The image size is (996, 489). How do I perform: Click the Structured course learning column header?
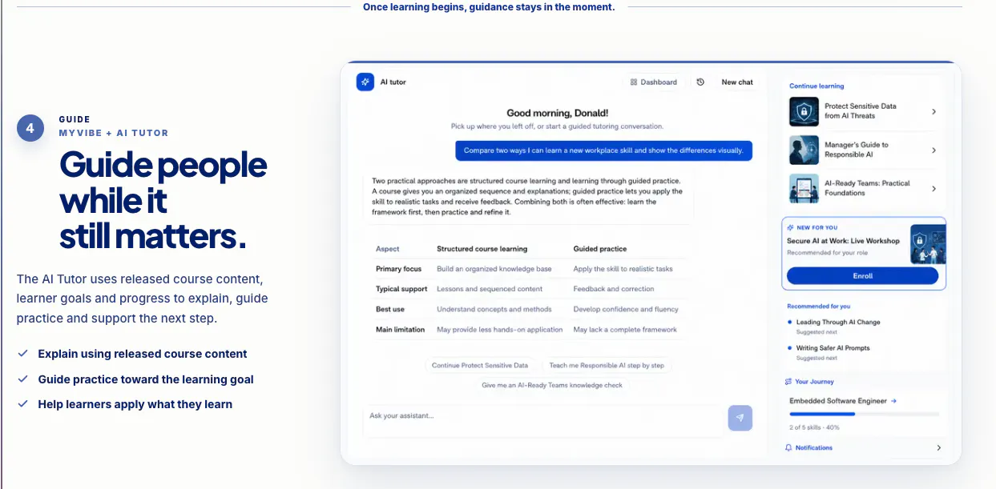coord(482,249)
